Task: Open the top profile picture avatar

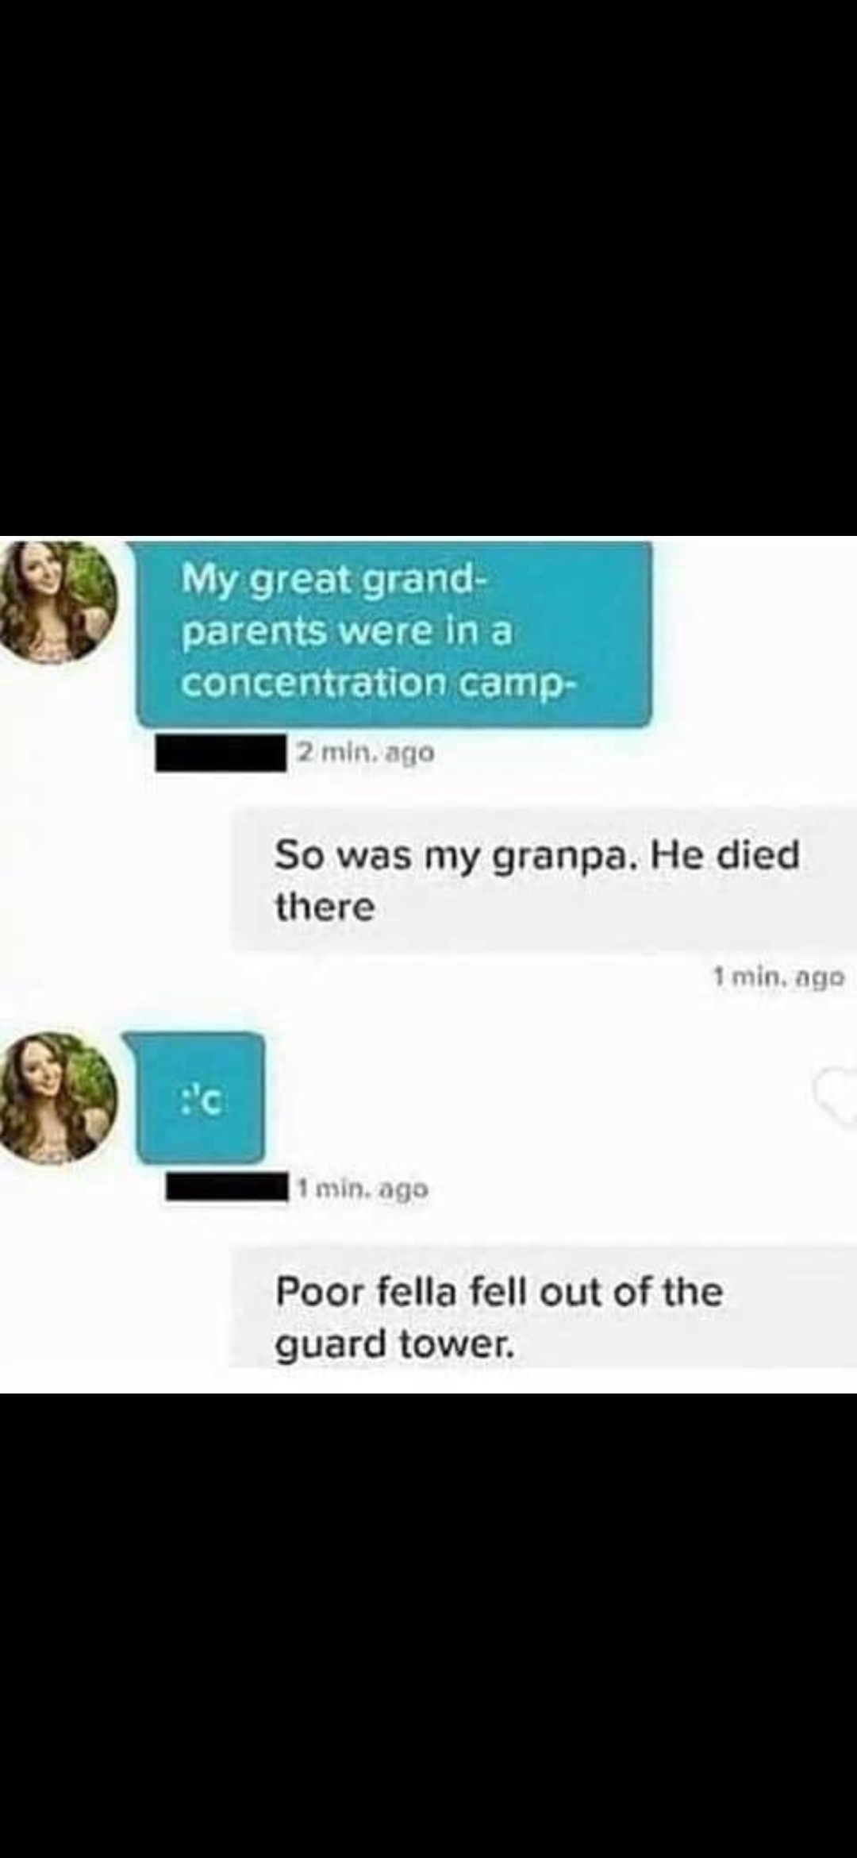Action: pyautogui.click(x=57, y=600)
